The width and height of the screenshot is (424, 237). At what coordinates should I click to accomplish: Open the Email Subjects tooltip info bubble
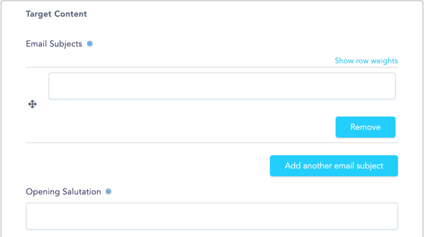[x=90, y=44]
